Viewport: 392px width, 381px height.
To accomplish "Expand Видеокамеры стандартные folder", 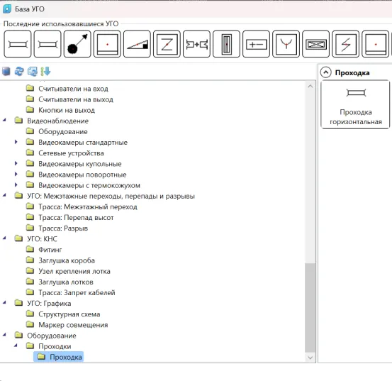I will click(x=16, y=142).
